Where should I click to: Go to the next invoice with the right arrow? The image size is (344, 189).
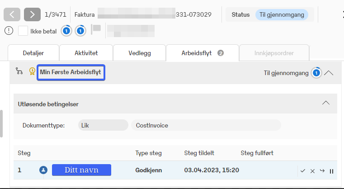tap(32, 14)
